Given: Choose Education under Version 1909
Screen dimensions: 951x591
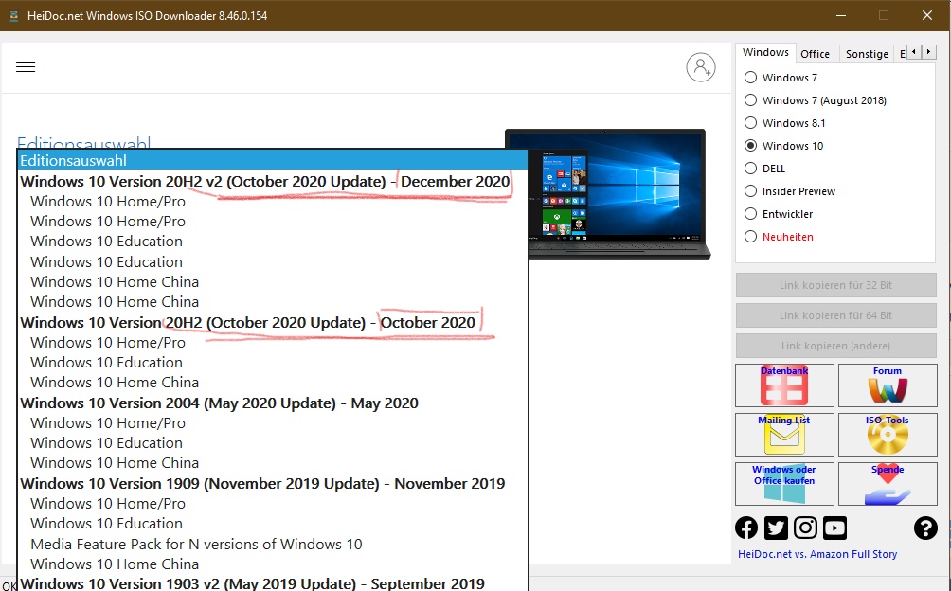Looking at the screenshot, I should [x=272, y=524].
